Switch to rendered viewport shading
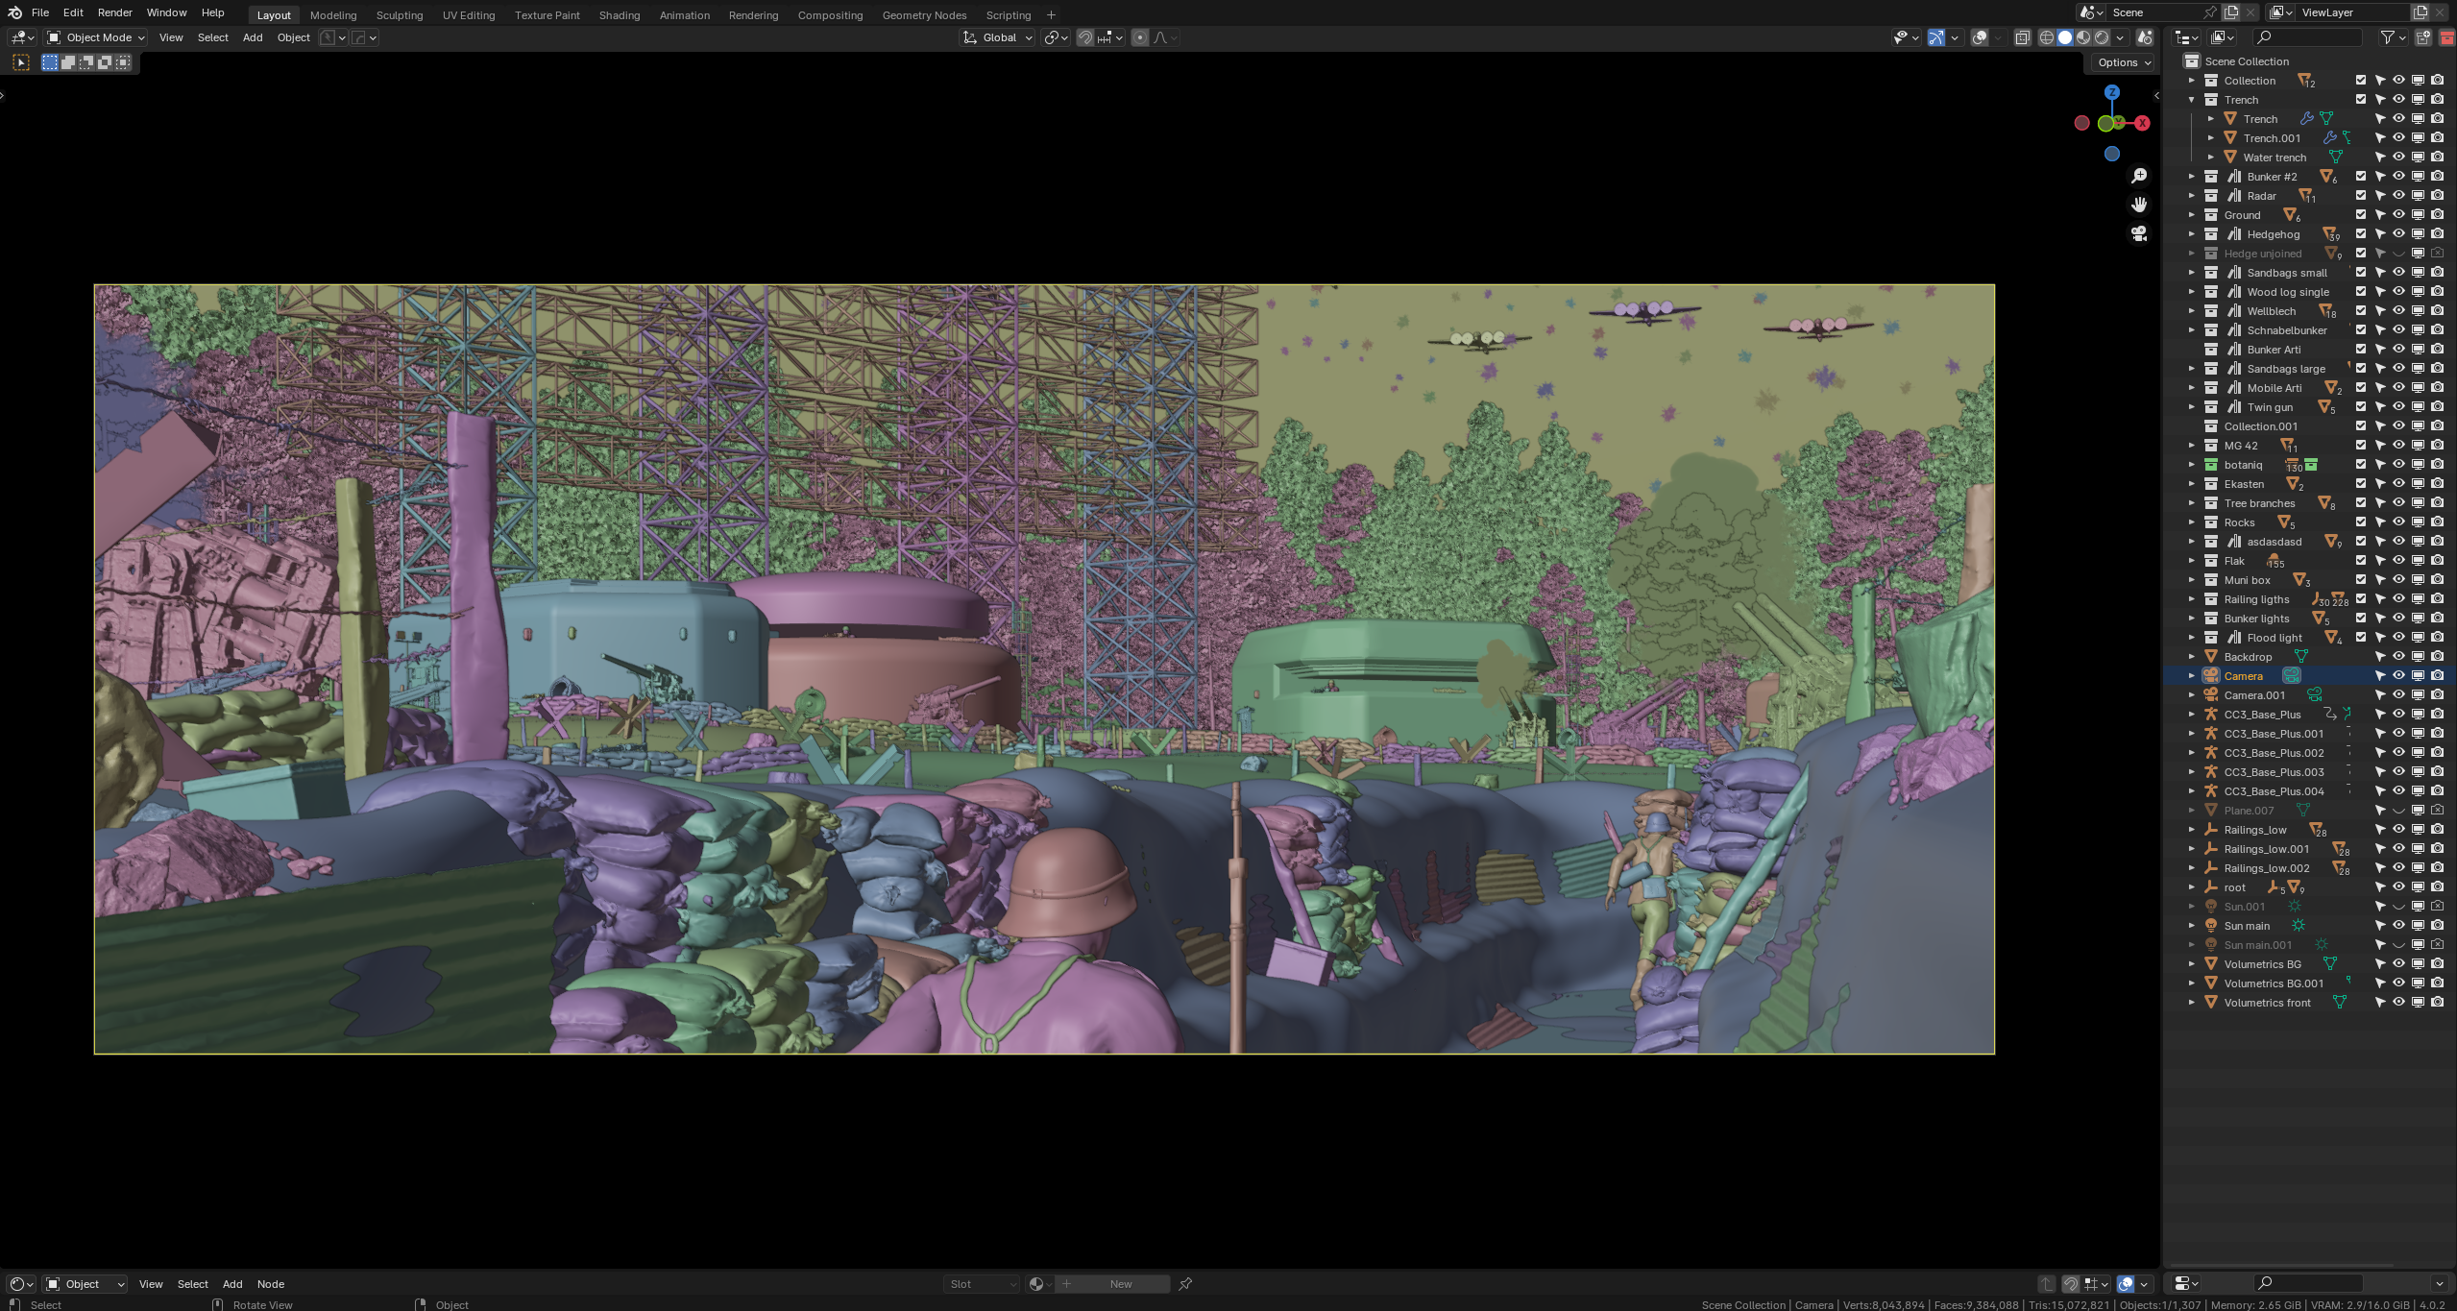Image resolution: width=2457 pixels, height=1311 pixels. [x=2102, y=37]
